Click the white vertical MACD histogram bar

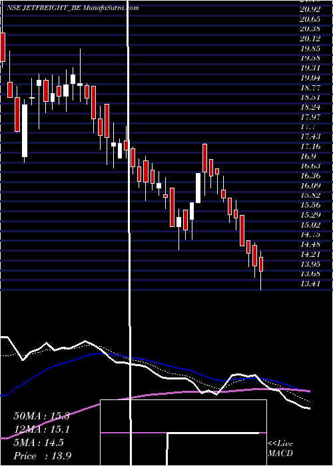click(167, 449)
